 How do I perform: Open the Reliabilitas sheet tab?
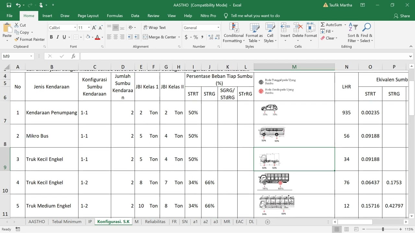click(x=155, y=222)
